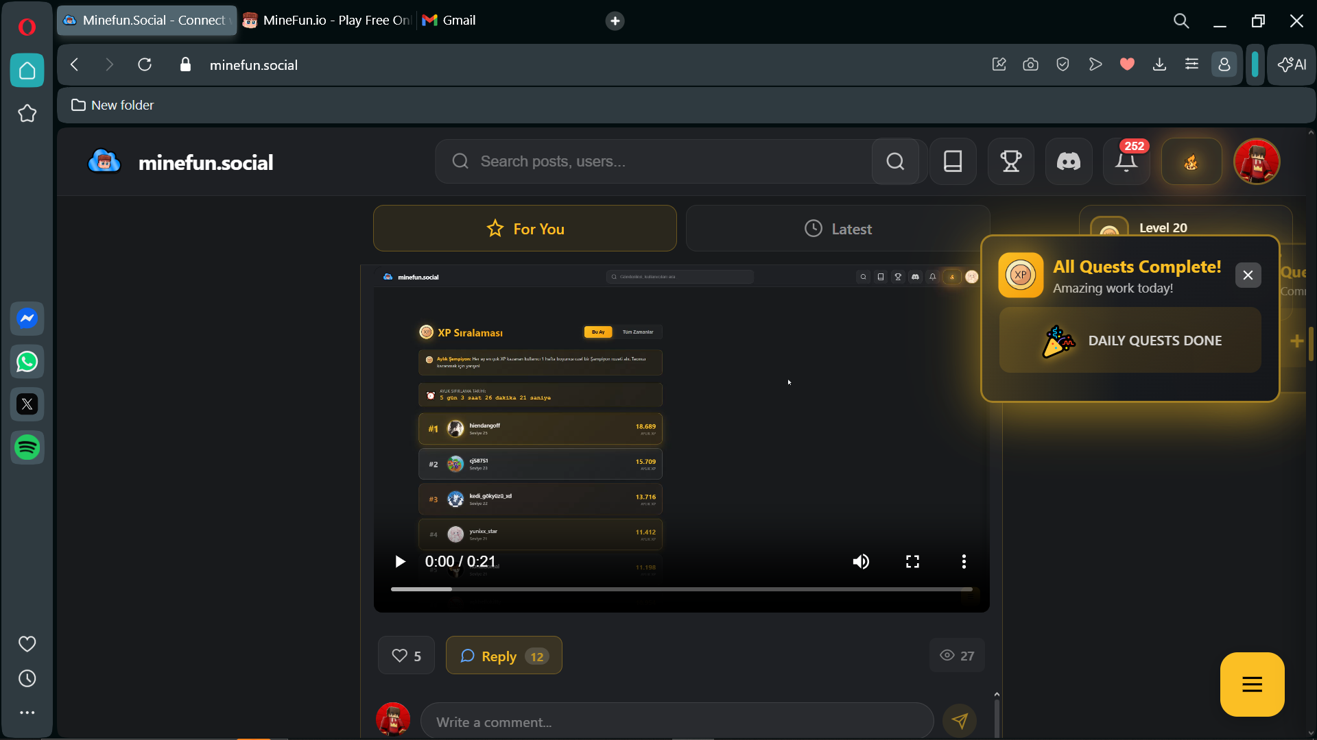Click the Reply button with 12 replies
The height and width of the screenshot is (740, 1317).
(x=503, y=656)
